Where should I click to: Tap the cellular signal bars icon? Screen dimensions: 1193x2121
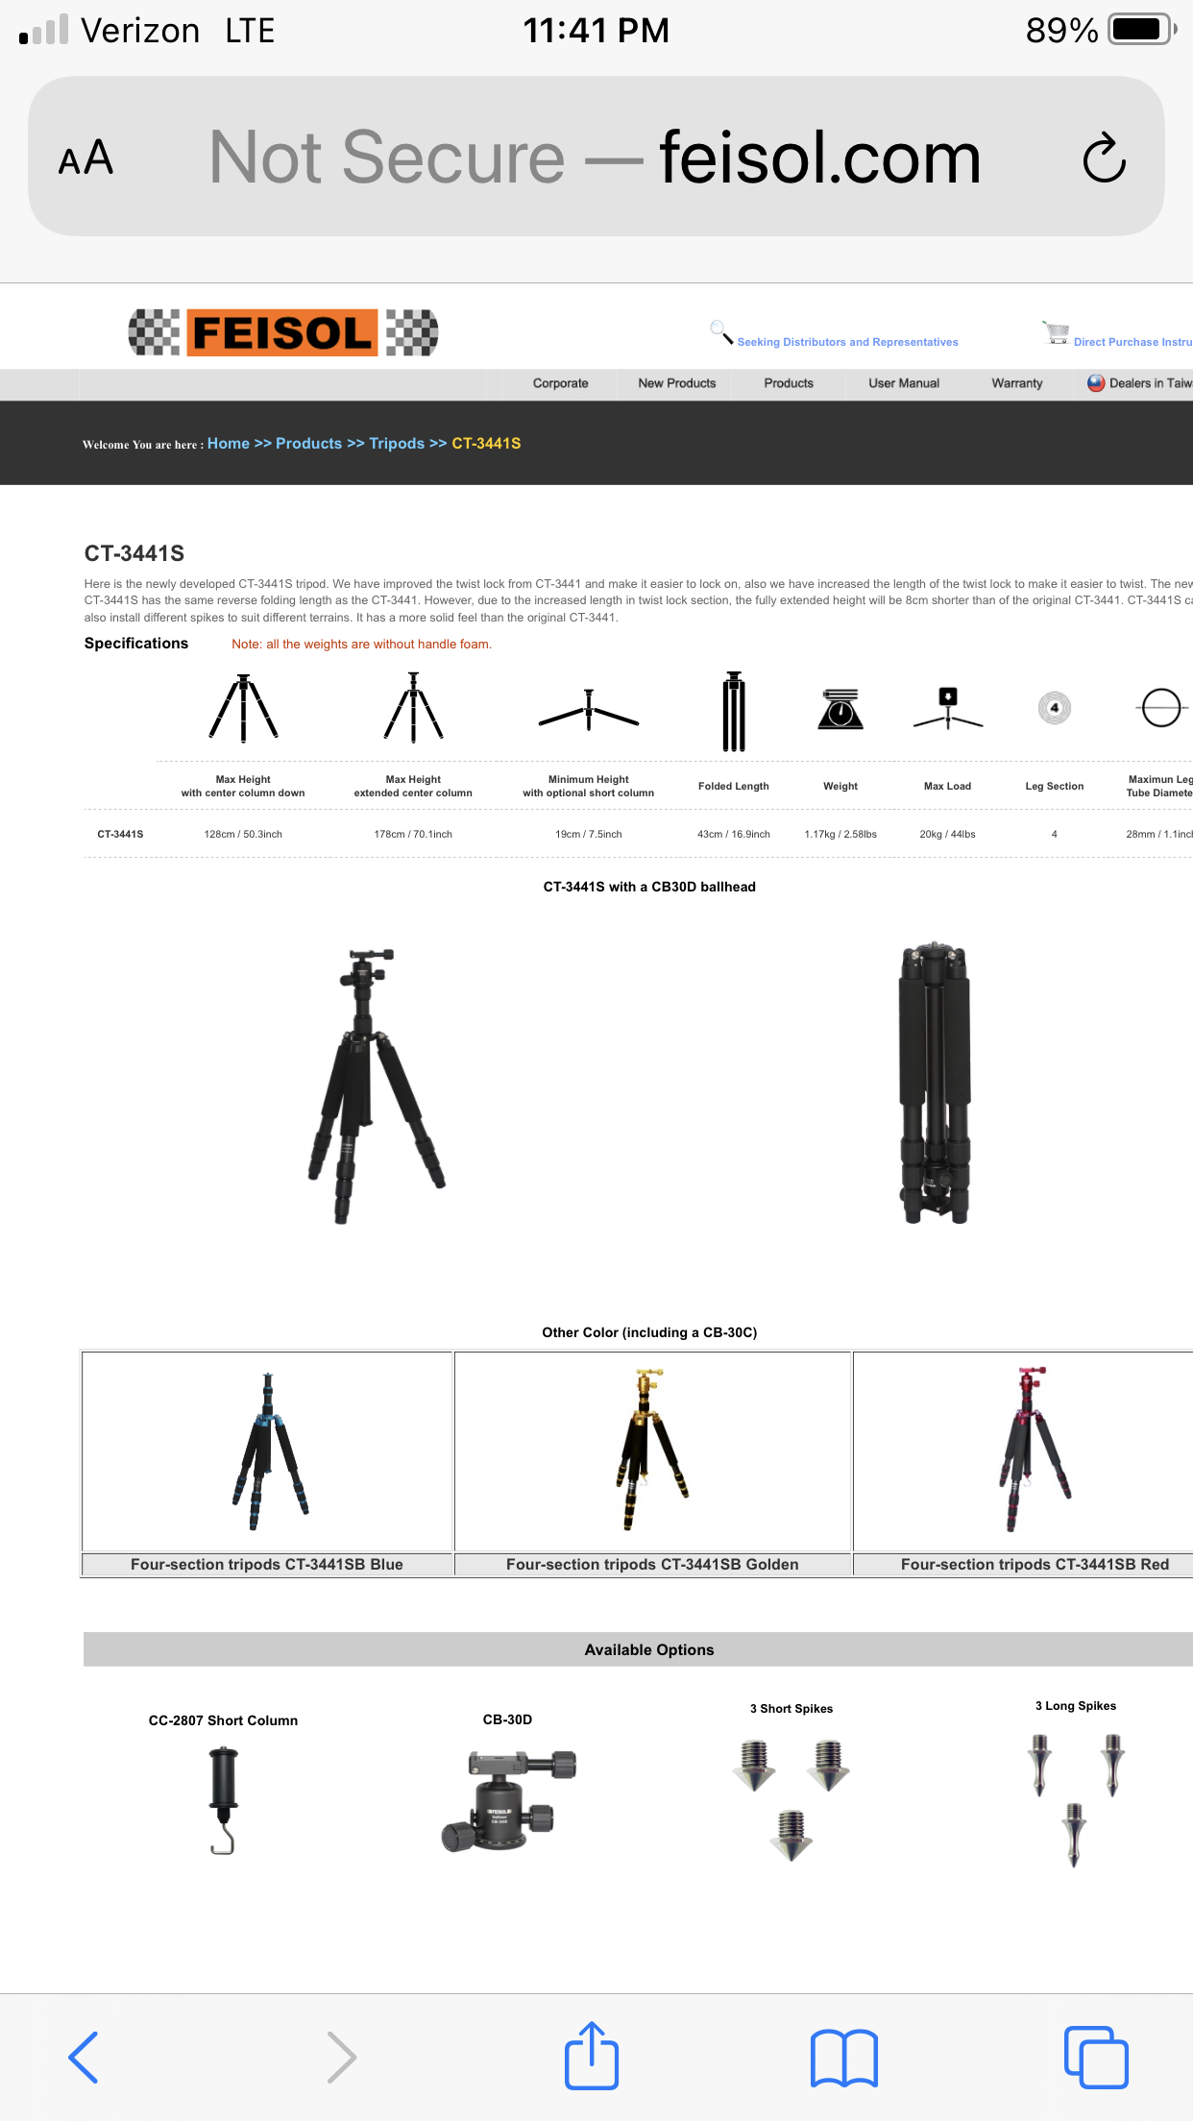[x=44, y=30]
